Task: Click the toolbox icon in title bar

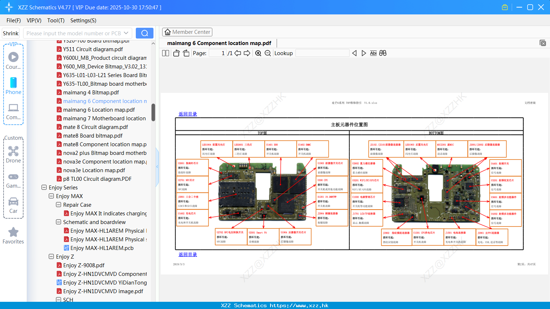Action: [x=505, y=7]
